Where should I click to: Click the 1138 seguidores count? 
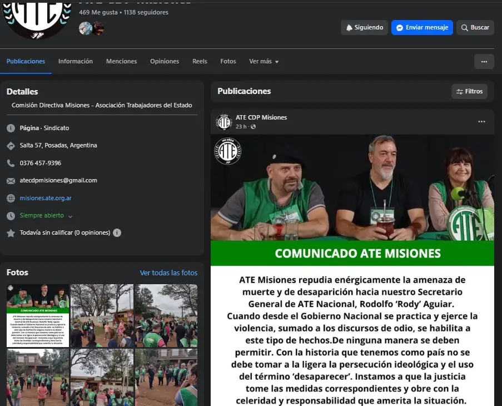coord(146,12)
